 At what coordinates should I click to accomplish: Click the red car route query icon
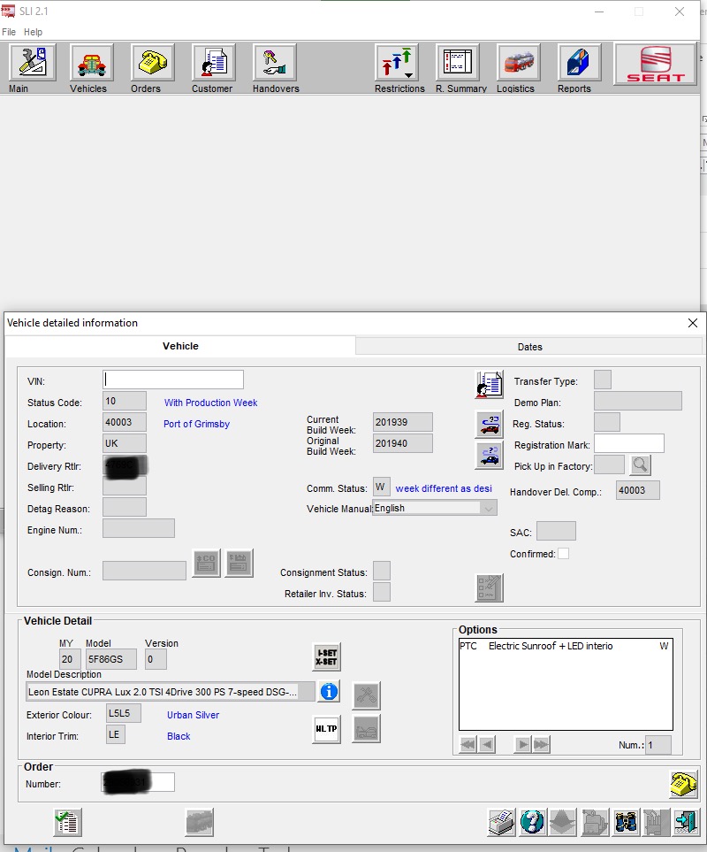tap(489, 425)
